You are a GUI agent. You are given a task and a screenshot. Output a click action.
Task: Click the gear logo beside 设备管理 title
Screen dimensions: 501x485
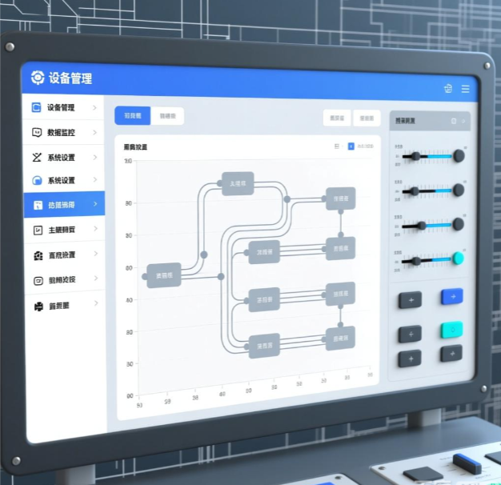click(38, 78)
